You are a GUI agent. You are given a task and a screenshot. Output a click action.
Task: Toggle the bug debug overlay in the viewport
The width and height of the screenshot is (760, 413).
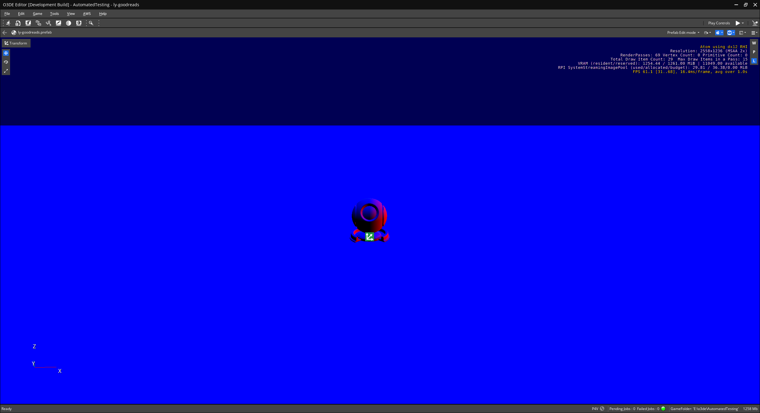[x=718, y=33]
